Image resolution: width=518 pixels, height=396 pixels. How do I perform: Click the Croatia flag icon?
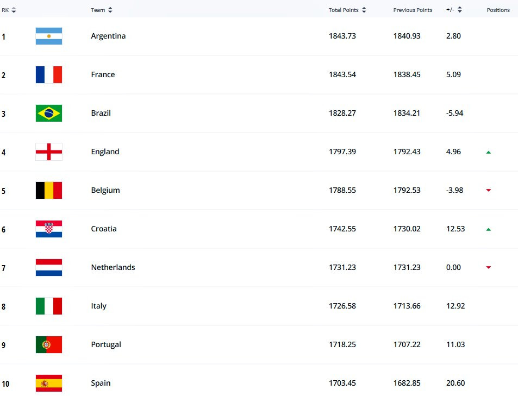pos(49,229)
